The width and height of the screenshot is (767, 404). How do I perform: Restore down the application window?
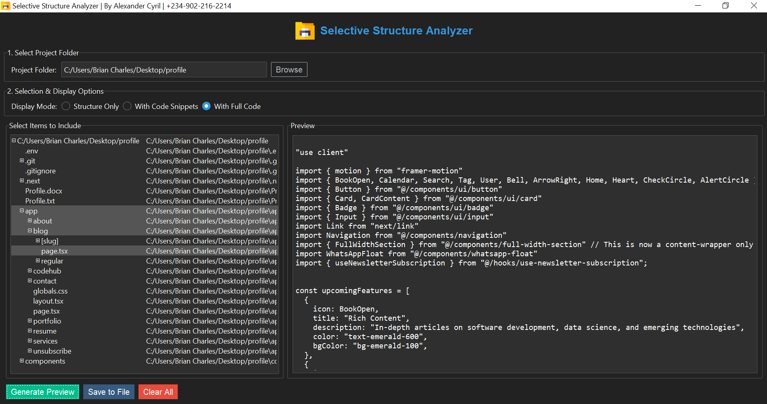tap(725, 6)
